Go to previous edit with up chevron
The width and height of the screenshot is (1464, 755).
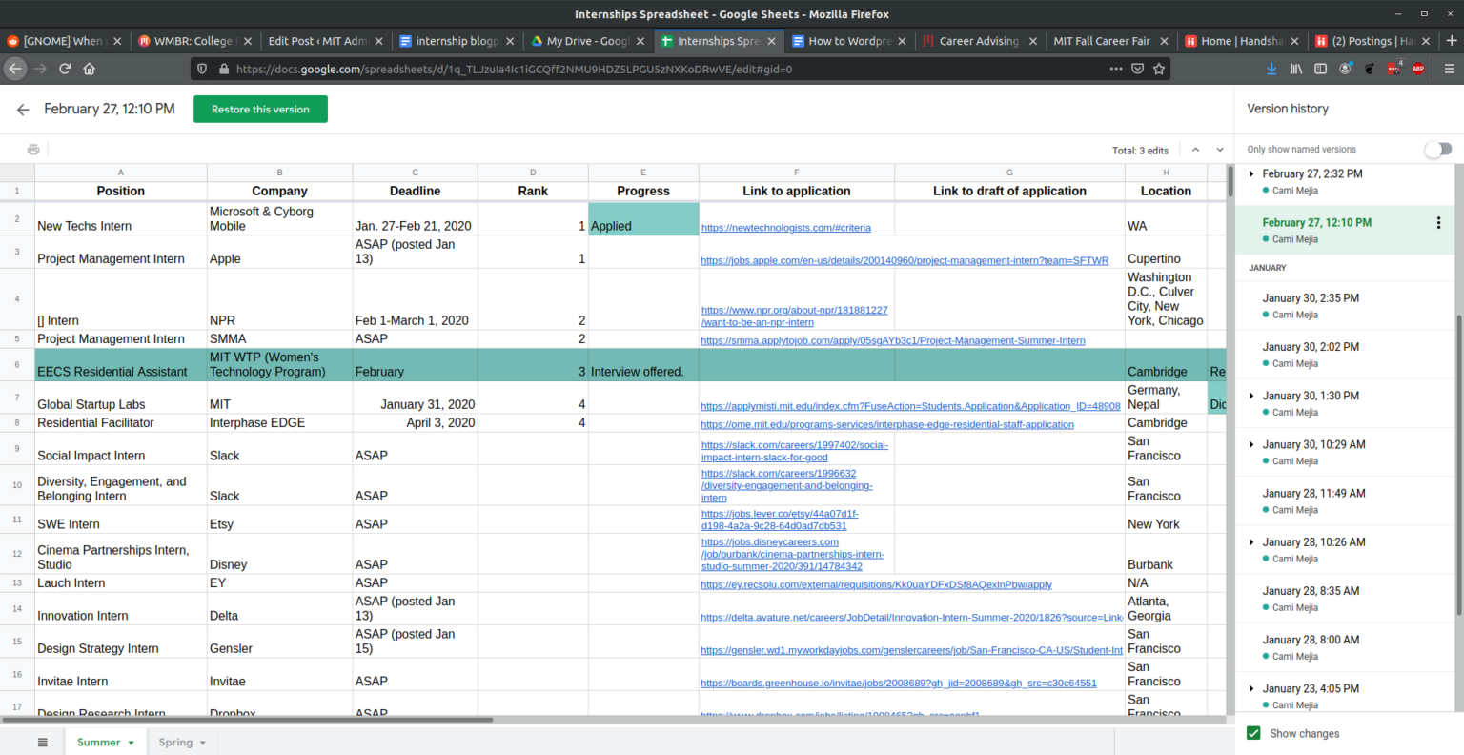[1195, 150]
